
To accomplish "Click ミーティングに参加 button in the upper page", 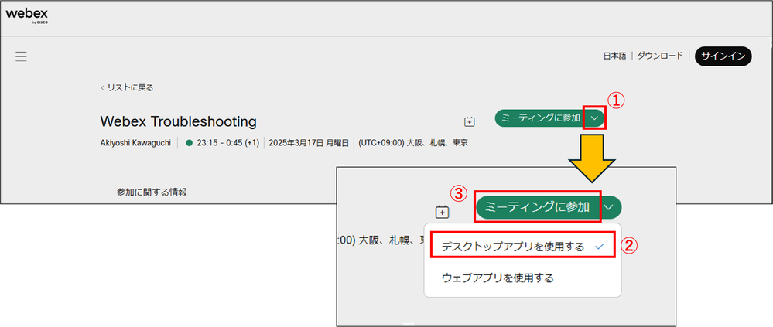I will [540, 118].
